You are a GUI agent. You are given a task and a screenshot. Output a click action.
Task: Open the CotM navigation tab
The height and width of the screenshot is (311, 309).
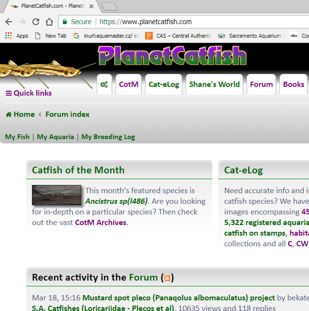129,85
